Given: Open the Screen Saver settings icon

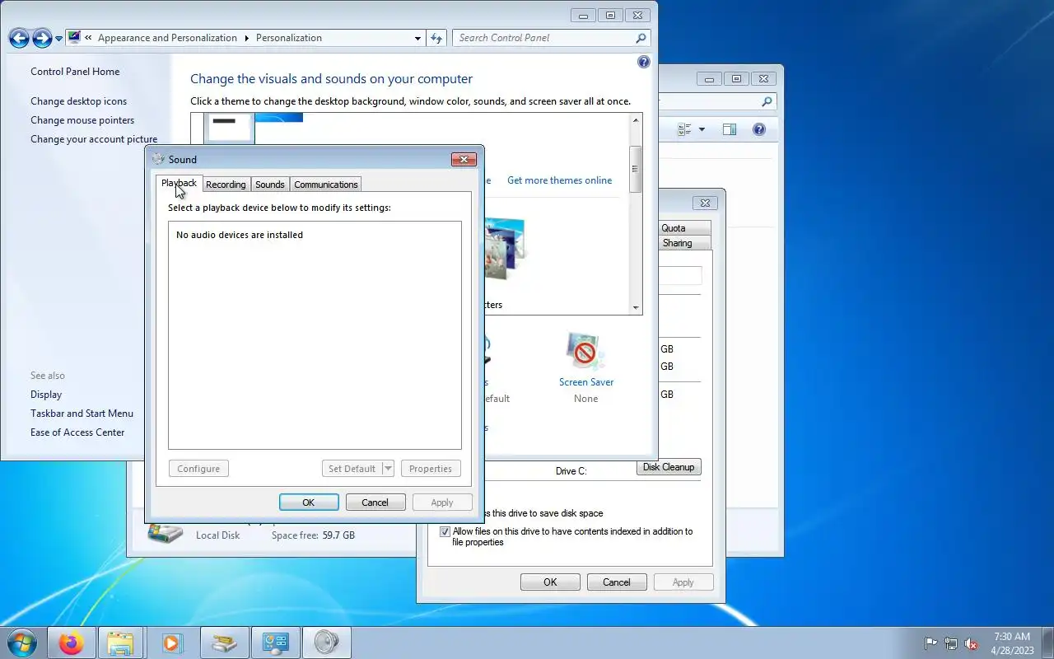Looking at the screenshot, I should click(585, 352).
